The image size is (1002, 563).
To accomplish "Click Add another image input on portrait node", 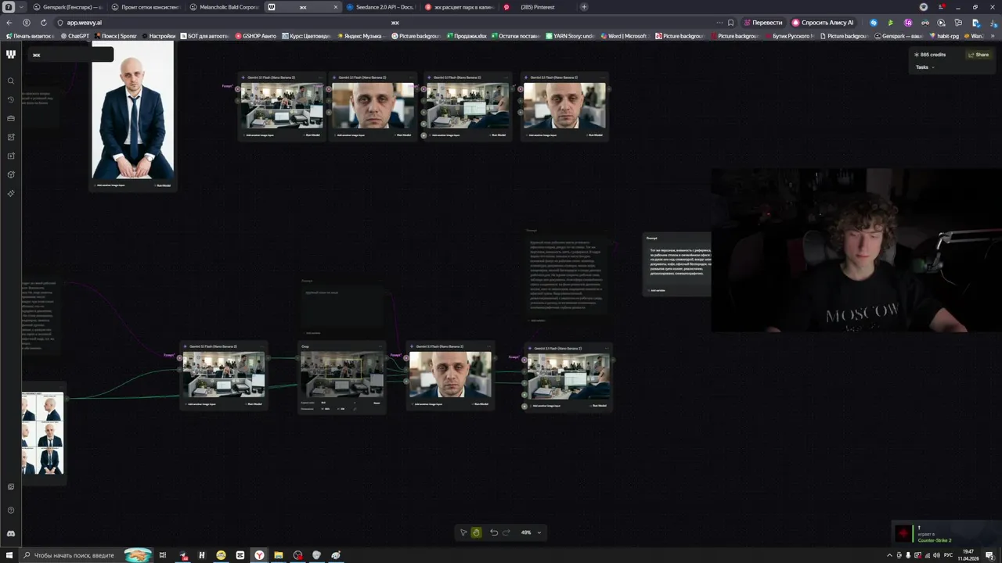I will pyautogui.click(x=110, y=185).
